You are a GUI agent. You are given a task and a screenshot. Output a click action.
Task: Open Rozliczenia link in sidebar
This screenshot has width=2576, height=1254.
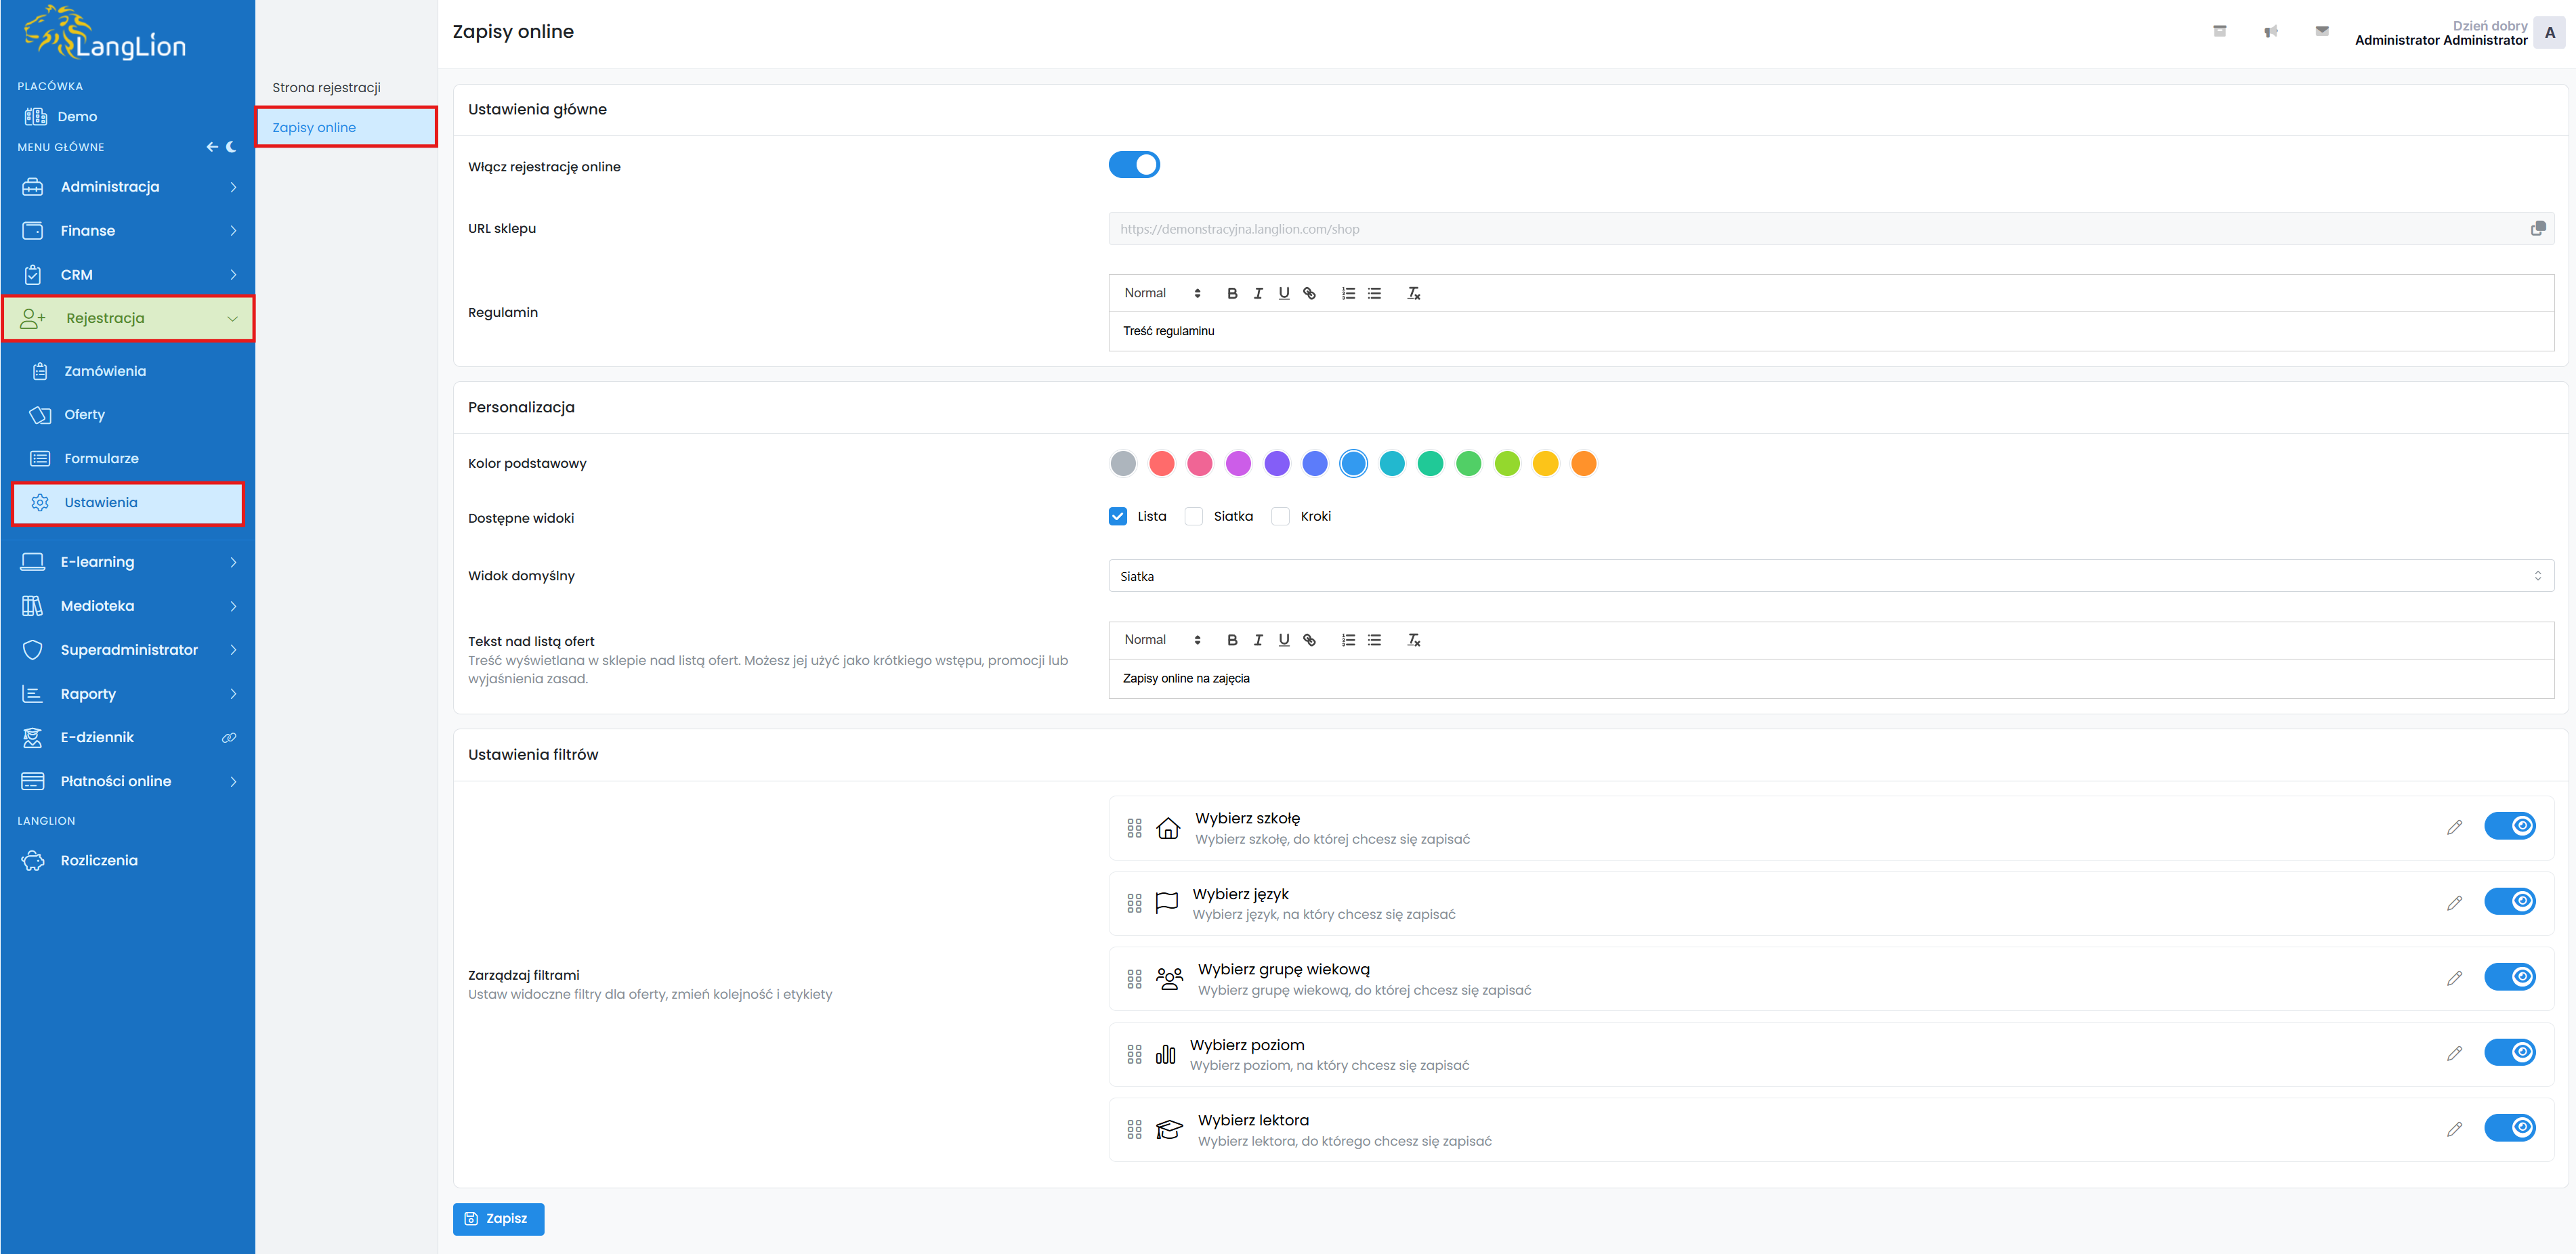(98, 861)
